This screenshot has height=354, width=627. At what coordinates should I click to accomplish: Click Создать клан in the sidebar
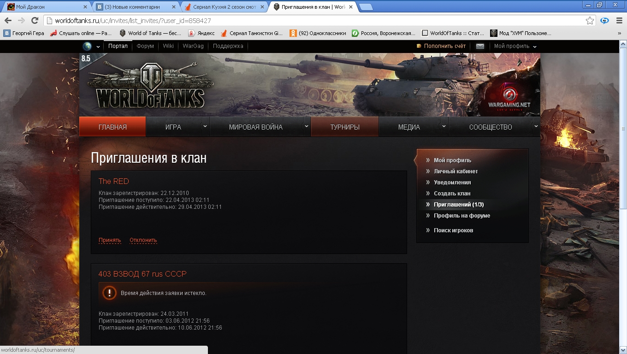point(452,194)
